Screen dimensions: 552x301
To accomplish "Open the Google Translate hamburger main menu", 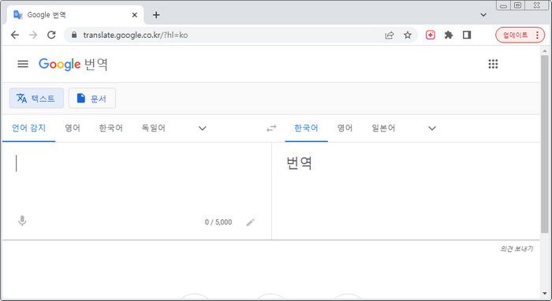I will click(23, 64).
